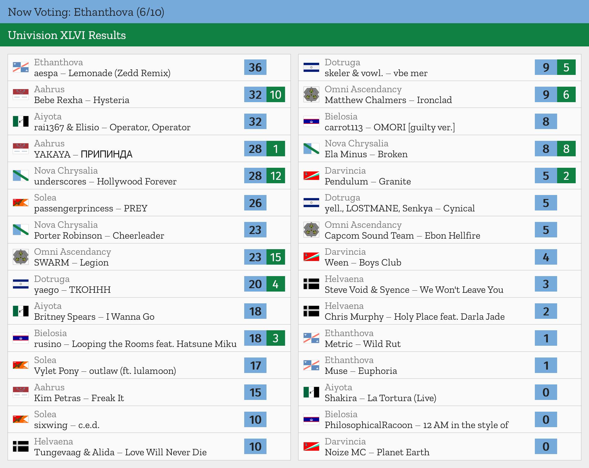Image resolution: width=589 pixels, height=468 pixels.
Task: Select the song "Shakira – La Tortura (Live)"
Action: (380, 398)
